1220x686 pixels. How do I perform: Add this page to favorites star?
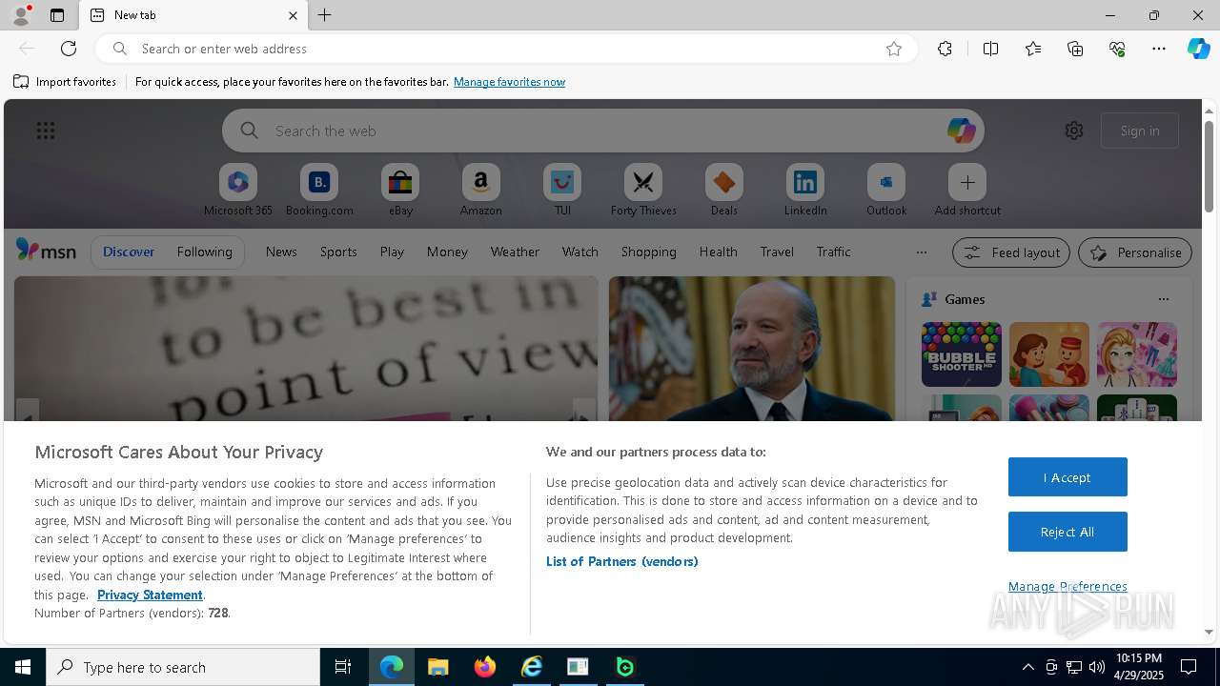point(894,49)
